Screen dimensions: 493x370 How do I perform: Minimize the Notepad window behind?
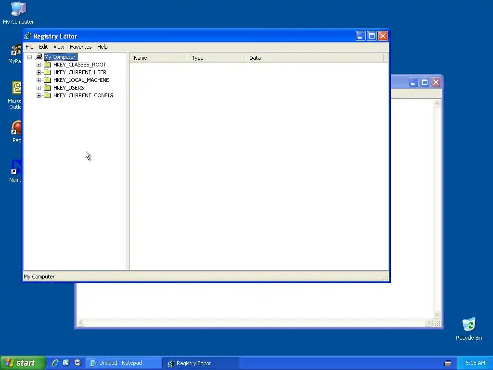[x=414, y=82]
